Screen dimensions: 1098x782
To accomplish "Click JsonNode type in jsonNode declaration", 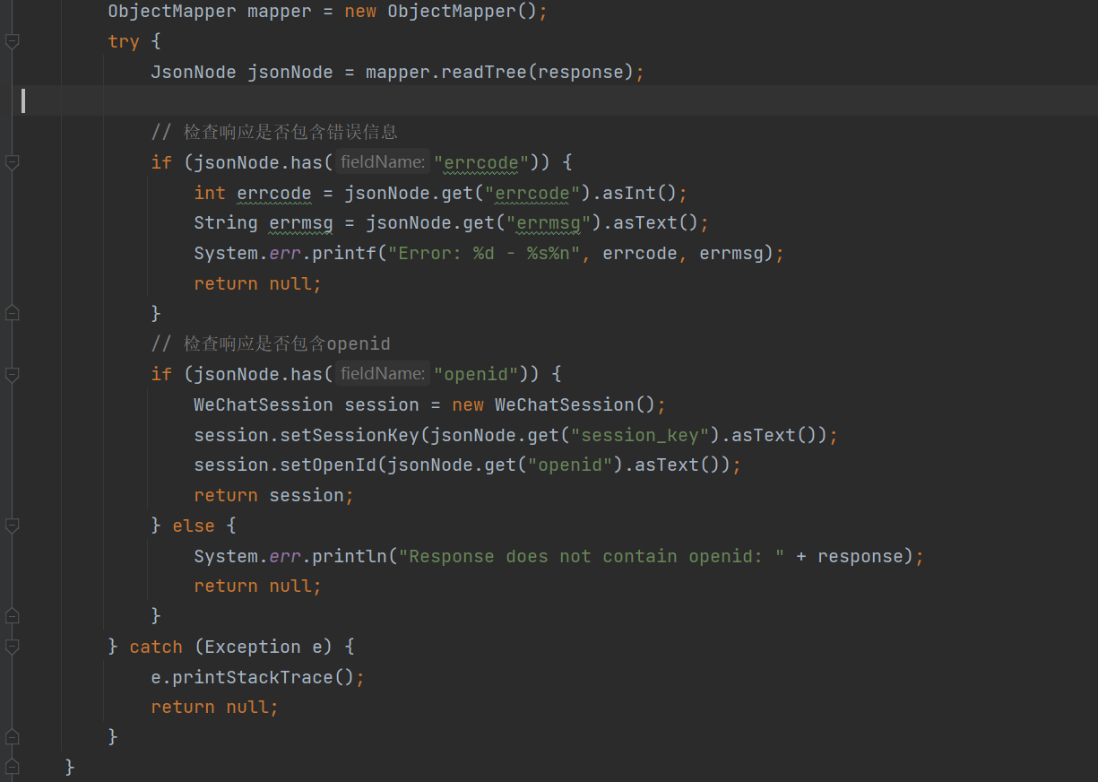I will (194, 72).
